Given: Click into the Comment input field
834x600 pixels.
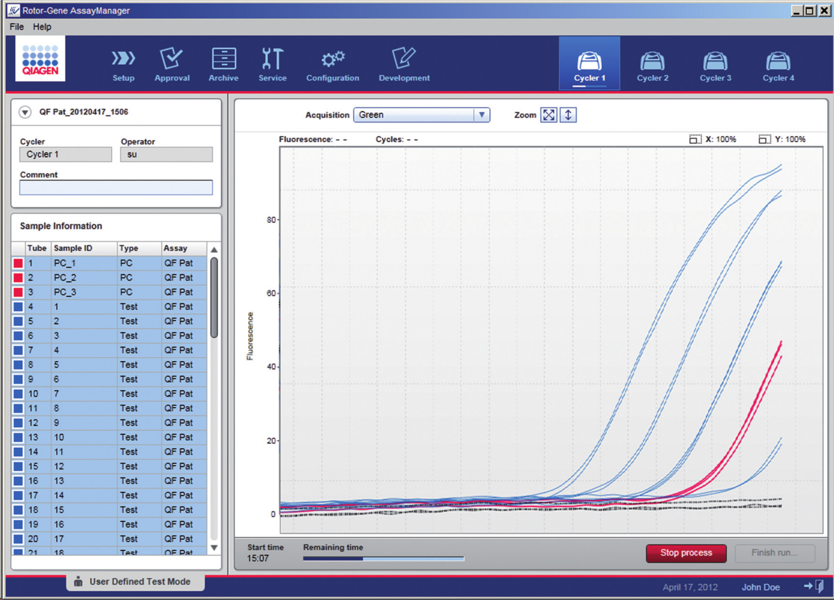Looking at the screenshot, I should (x=116, y=188).
